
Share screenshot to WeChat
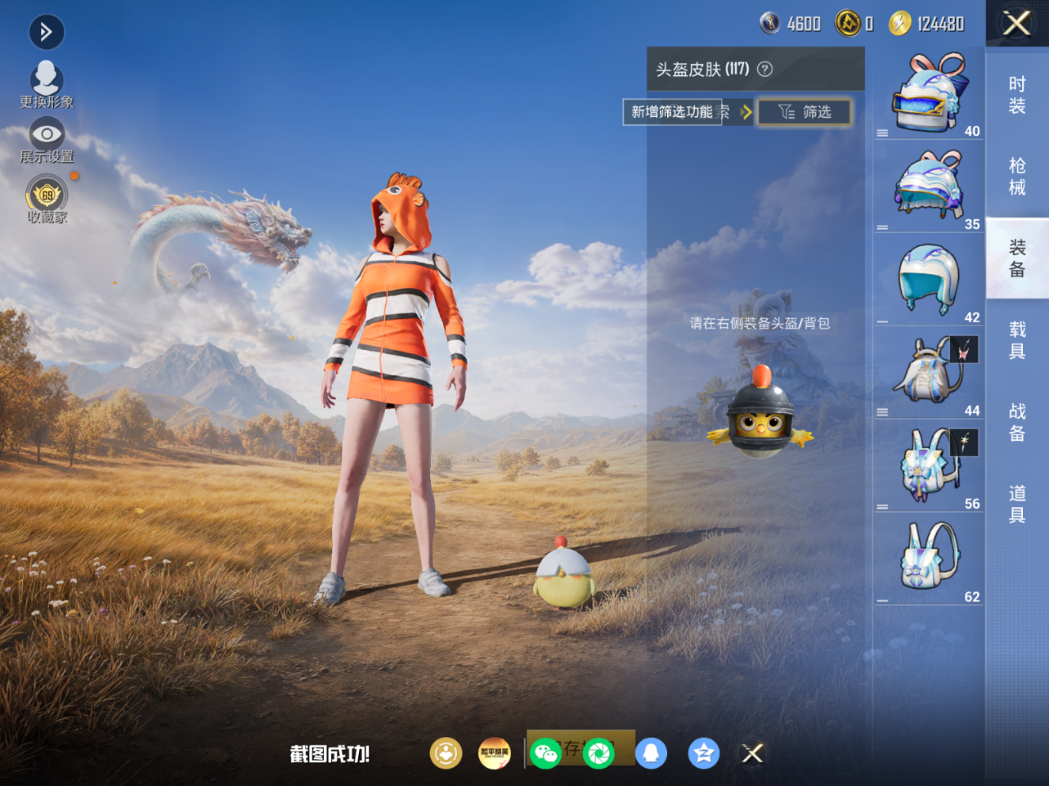click(545, 754)
